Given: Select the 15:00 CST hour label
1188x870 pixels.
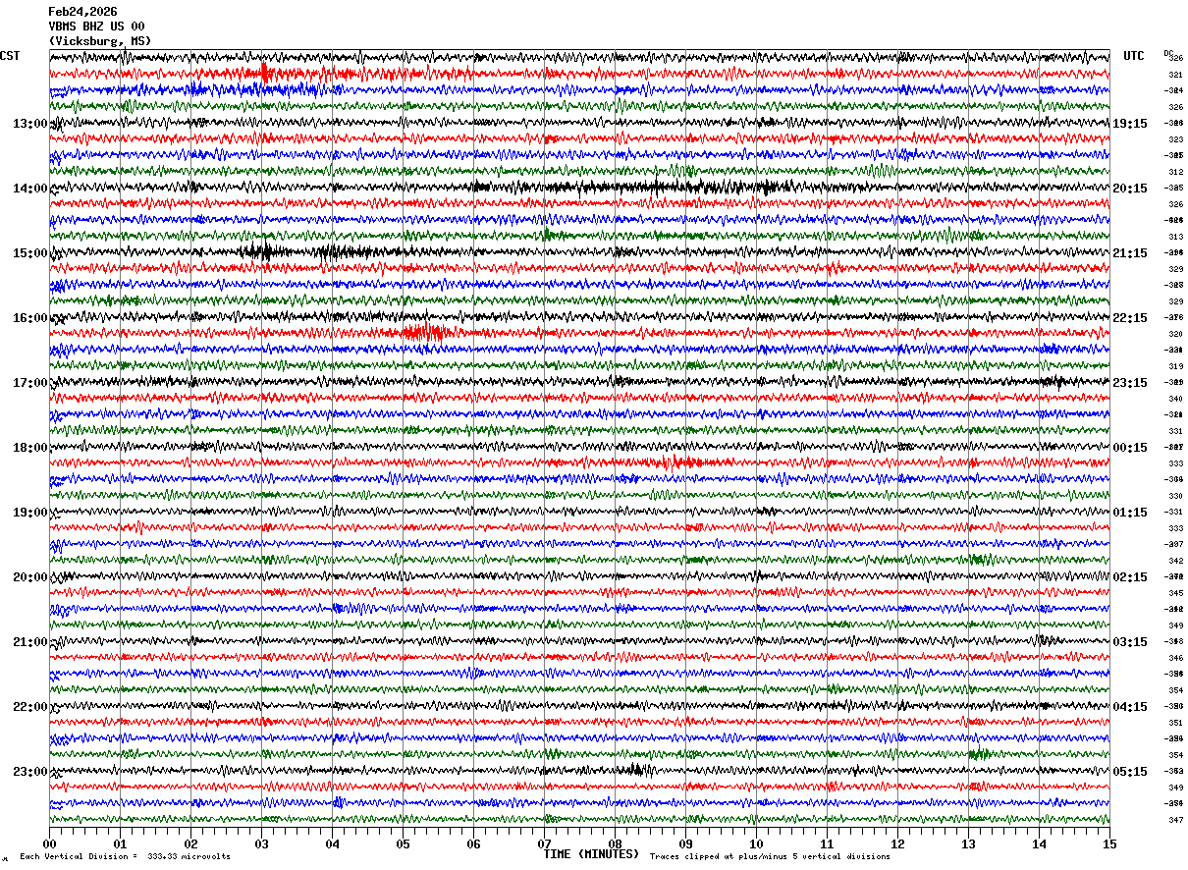Looking at the screenshot, I should [29, 253].
